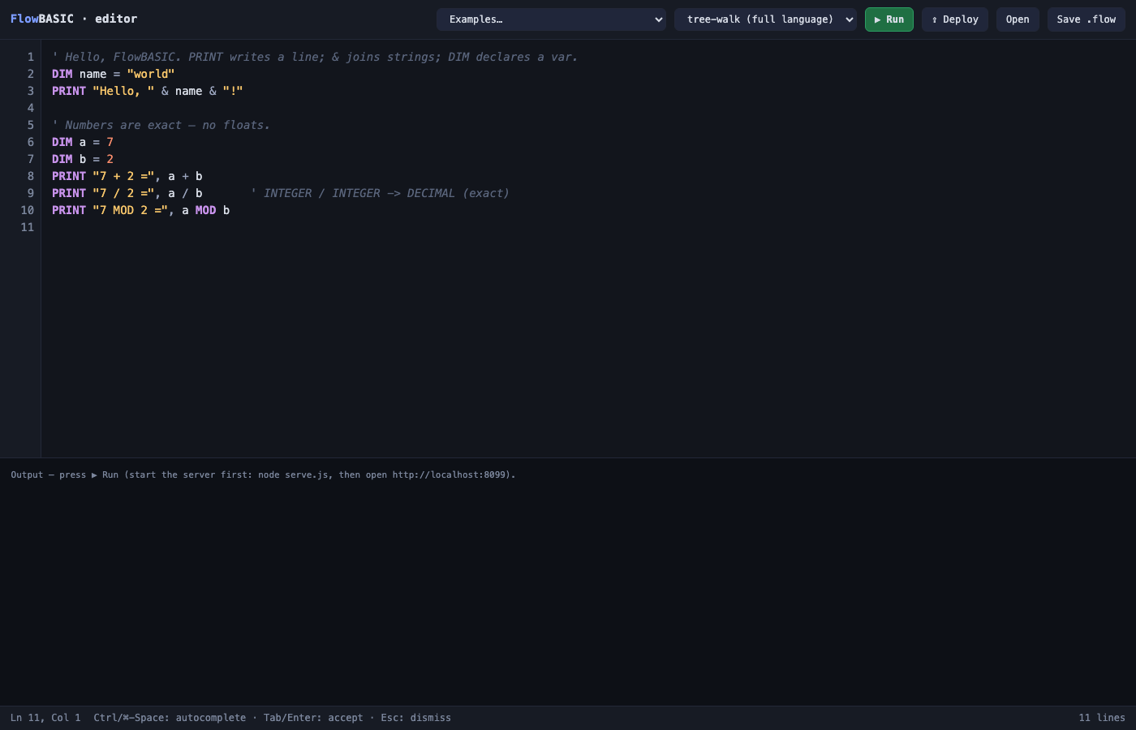1136x730 pixels.
Task: Click the DIM a = 7 line
Action: (83, 142)
